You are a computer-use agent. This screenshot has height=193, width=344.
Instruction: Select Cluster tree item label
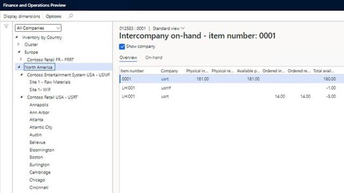click(31, 44)
